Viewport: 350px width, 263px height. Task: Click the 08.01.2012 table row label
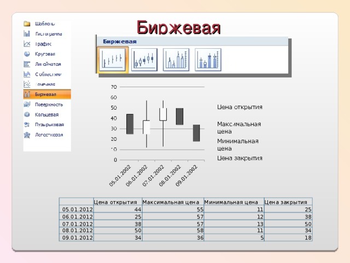click(x=77, y=230)
